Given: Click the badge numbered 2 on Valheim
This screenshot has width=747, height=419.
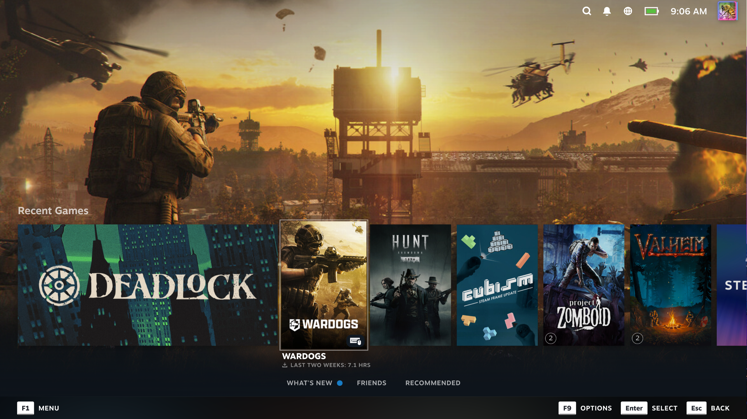Looking at the screenshot, I should point(637,338).
